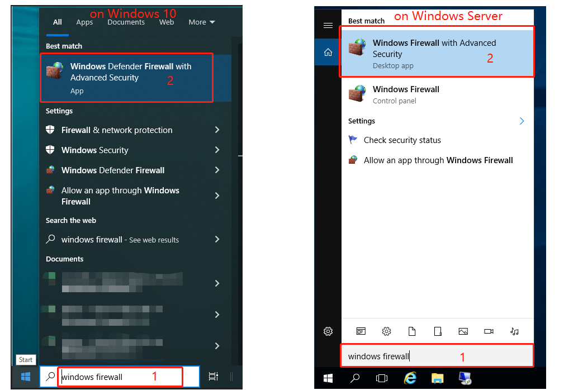Click the shield icon next to Windows Security
Screen dimensions: 564x390
[50, 150]
